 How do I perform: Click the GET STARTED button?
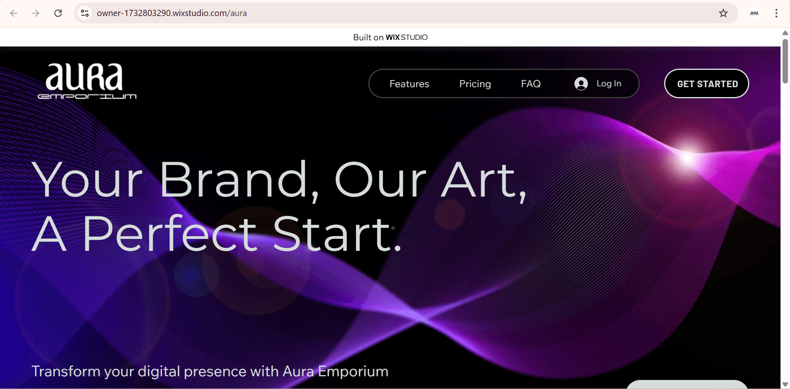(706, 83)
